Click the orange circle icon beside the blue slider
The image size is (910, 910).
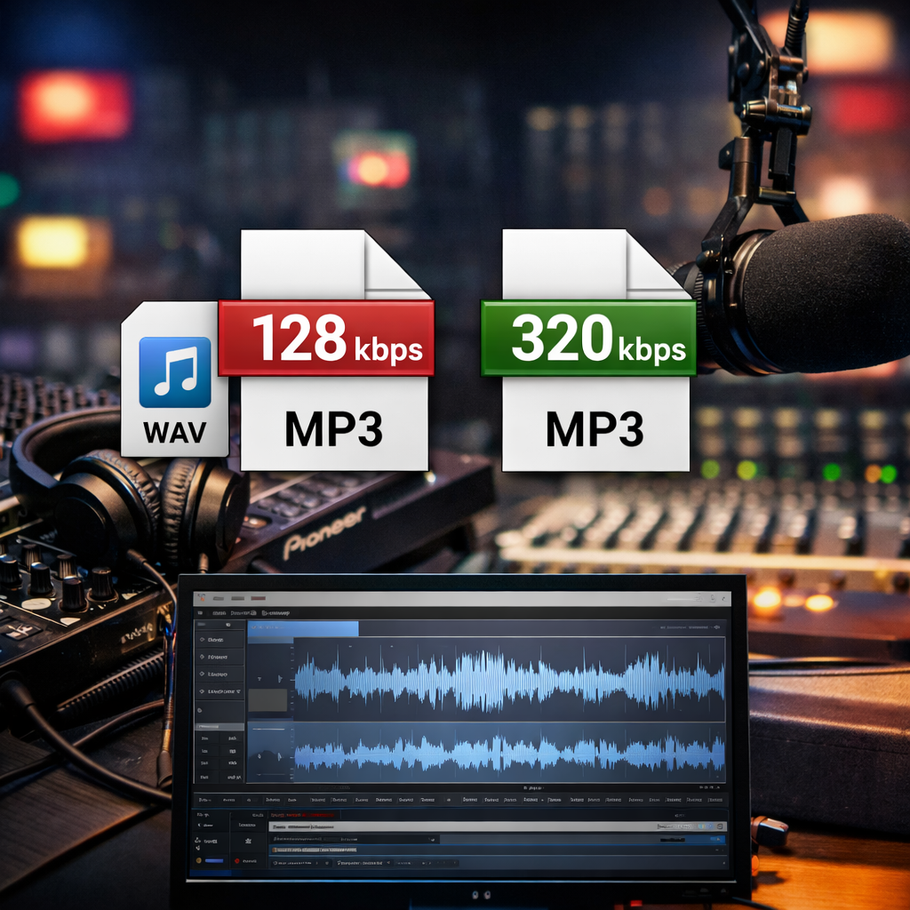(x=200, y=861)
